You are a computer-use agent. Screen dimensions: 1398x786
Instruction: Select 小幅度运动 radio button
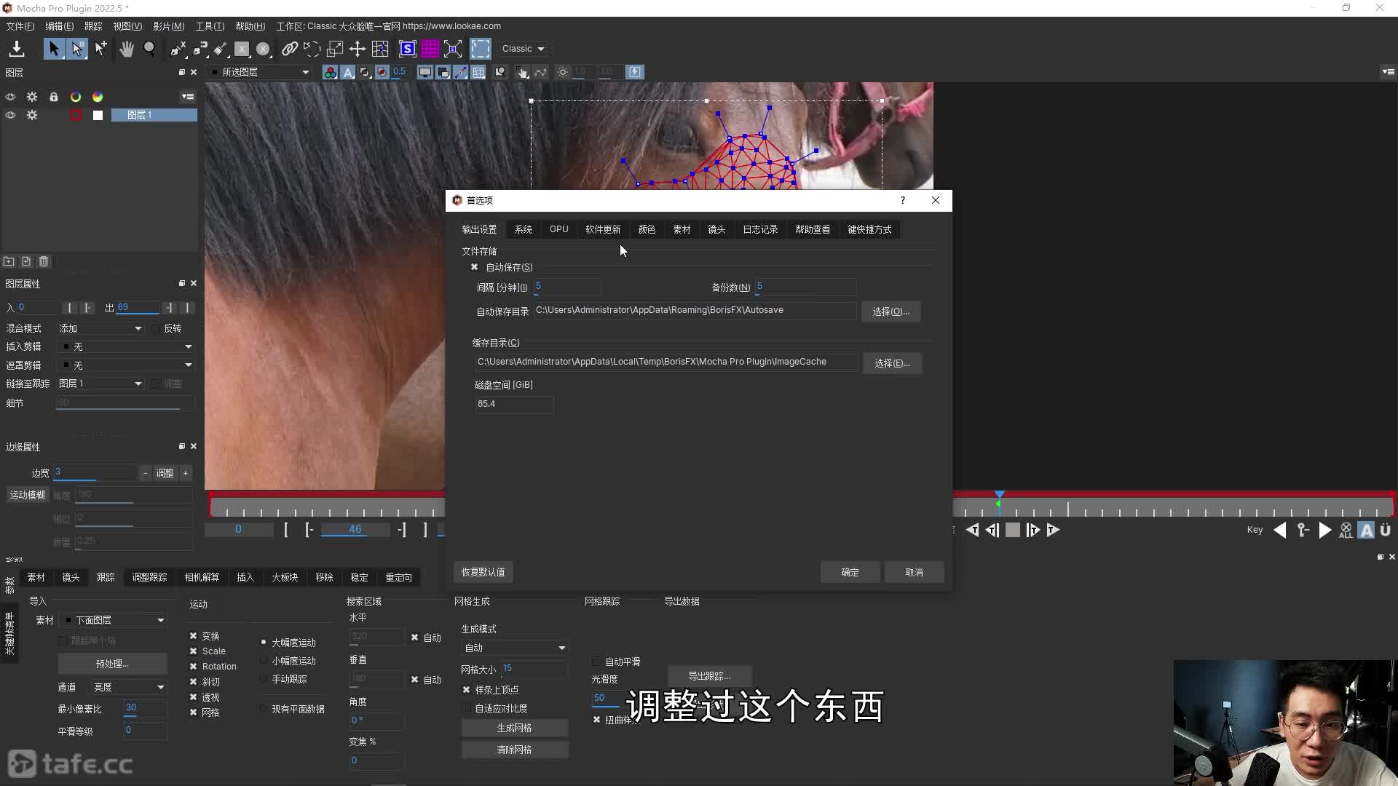264,660
